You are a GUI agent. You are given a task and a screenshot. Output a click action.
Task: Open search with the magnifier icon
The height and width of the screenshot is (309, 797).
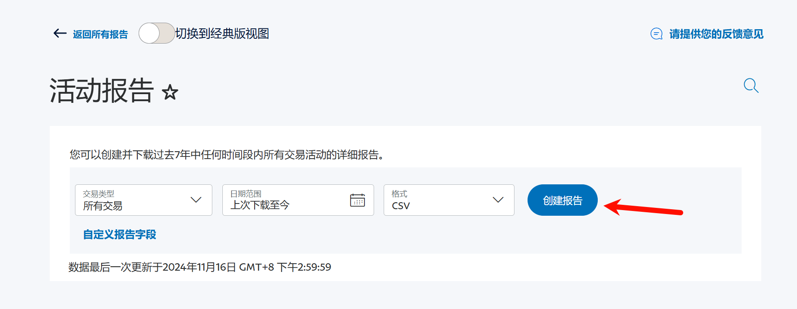751,85
